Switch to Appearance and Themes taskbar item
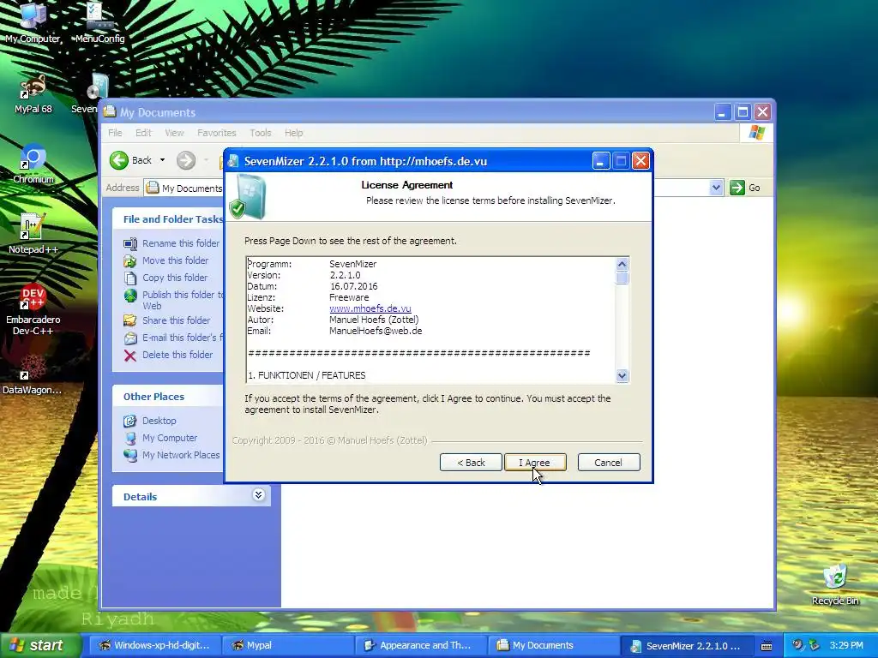 421,645
